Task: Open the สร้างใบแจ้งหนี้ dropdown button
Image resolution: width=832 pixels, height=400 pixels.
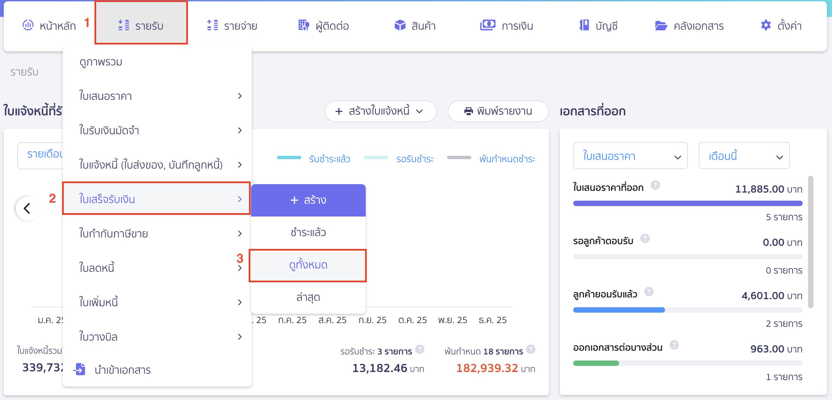Action: (x=381, y=111)
